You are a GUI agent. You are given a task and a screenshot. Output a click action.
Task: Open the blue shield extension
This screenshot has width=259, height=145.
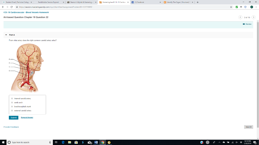(245, 7)
